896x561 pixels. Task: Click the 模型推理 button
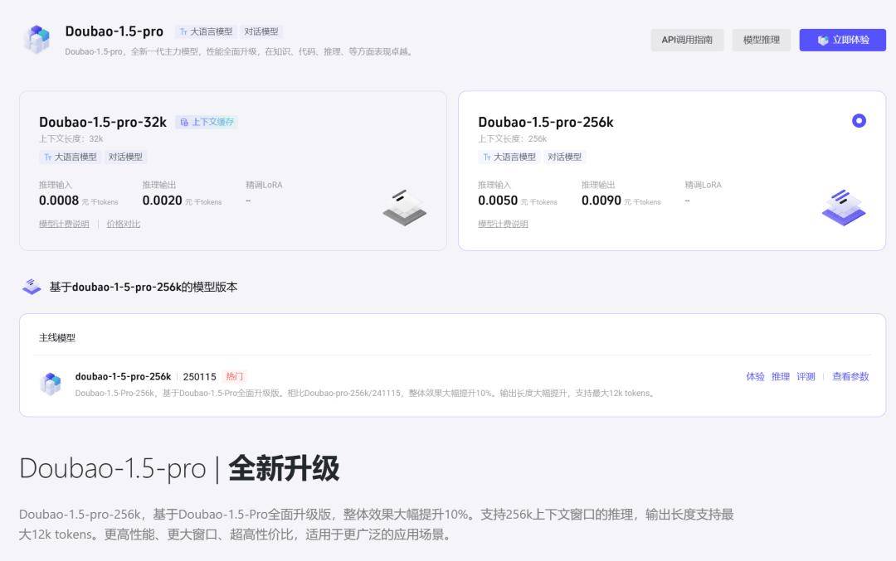tap(761, 40)
